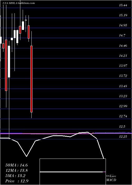Click the 12.99 price axis label

[x=123, y=106]
